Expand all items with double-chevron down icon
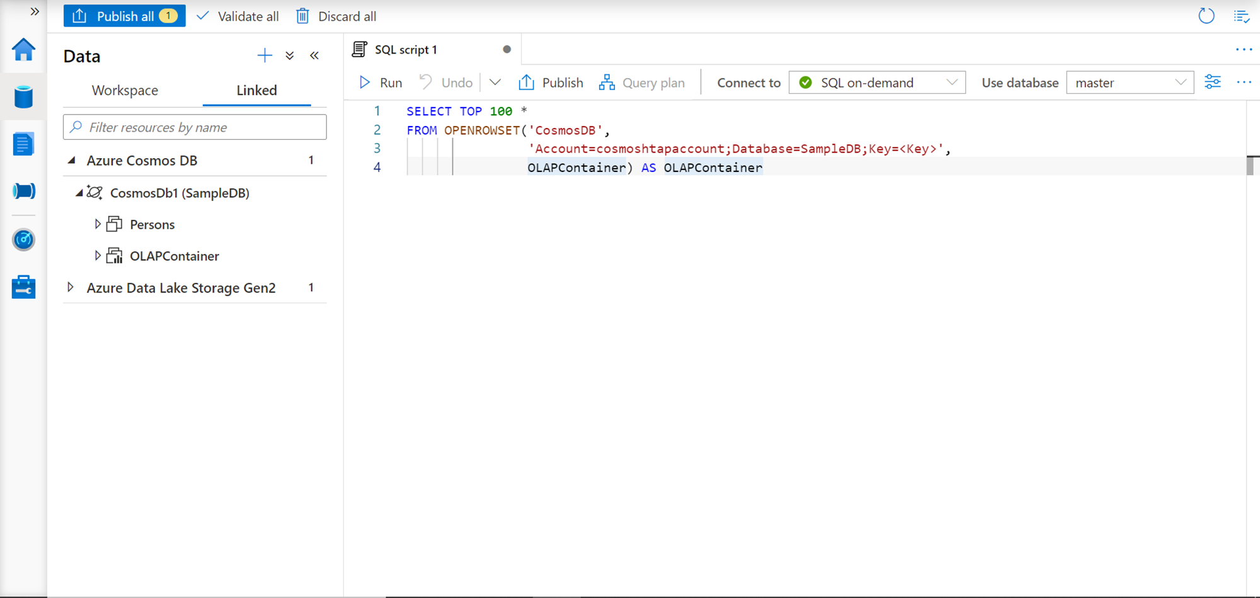Image resolution: width=1260 pixels, height=598 pixels. [290, 55]
